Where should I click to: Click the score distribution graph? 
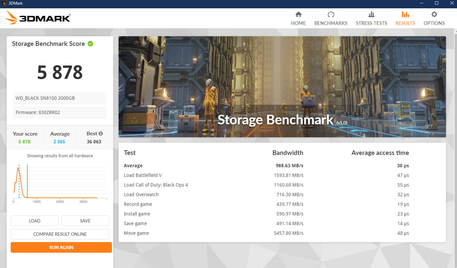(60, 181)
